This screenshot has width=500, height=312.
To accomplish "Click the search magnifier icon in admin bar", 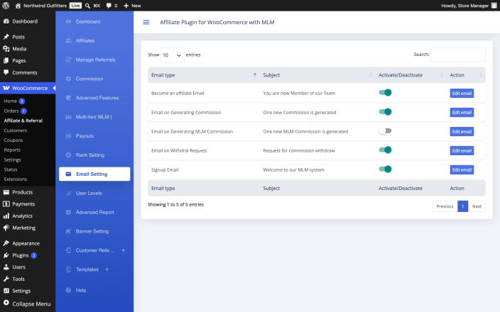I will (87, 6).
